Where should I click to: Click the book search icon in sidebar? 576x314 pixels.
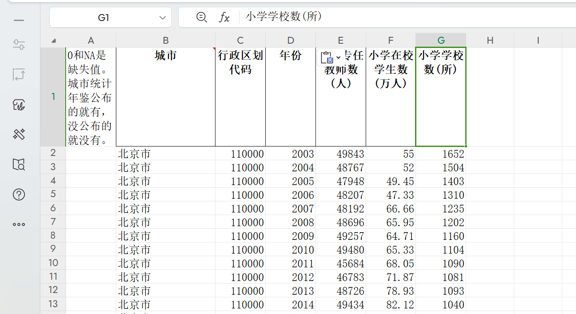point(19,164)
